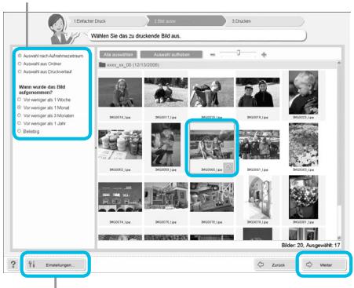Open 'Einstellungen...' settings
This screenshot has height=288, width=354.
tap(56, 264)
